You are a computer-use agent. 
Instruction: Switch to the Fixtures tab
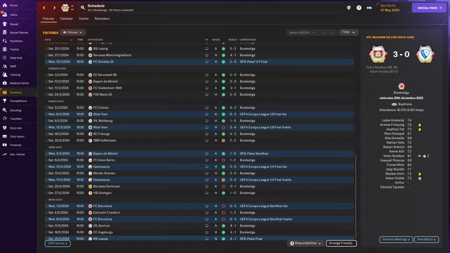(49, 19)
